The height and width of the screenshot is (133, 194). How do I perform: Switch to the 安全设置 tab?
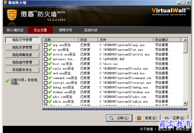click(41, 30)
